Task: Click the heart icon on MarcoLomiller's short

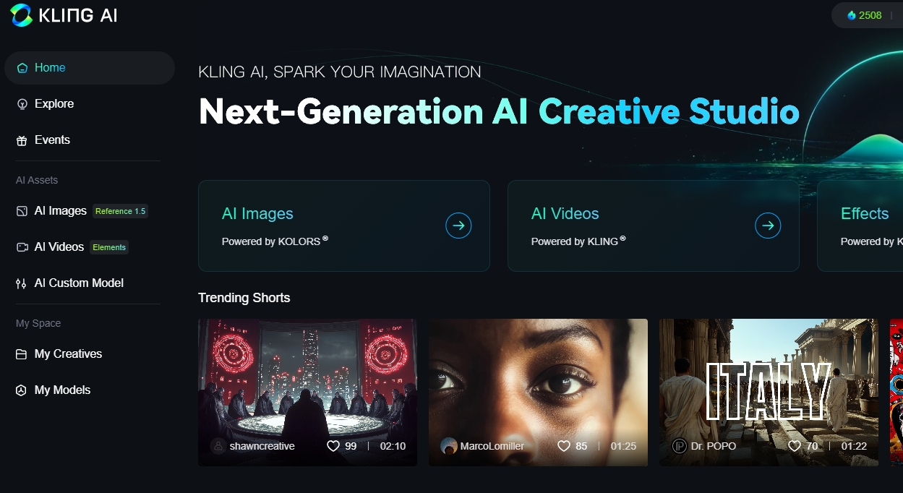Action: tap(564, 446)
